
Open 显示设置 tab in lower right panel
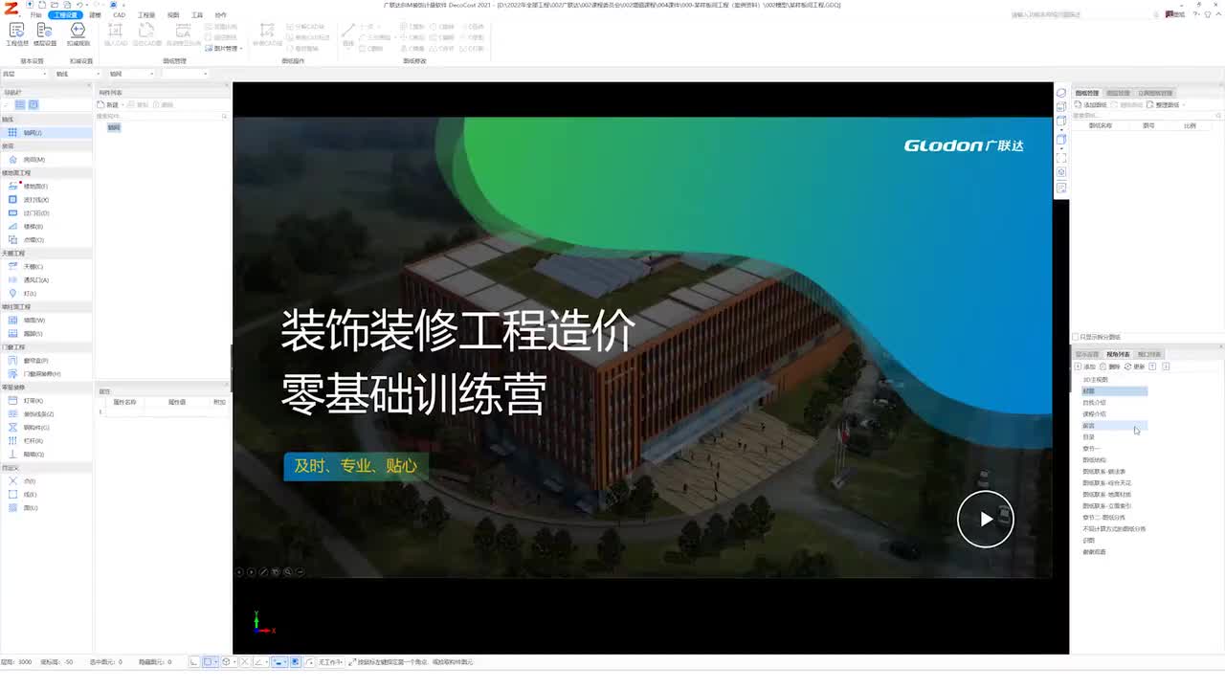[x=1087, y=355]
